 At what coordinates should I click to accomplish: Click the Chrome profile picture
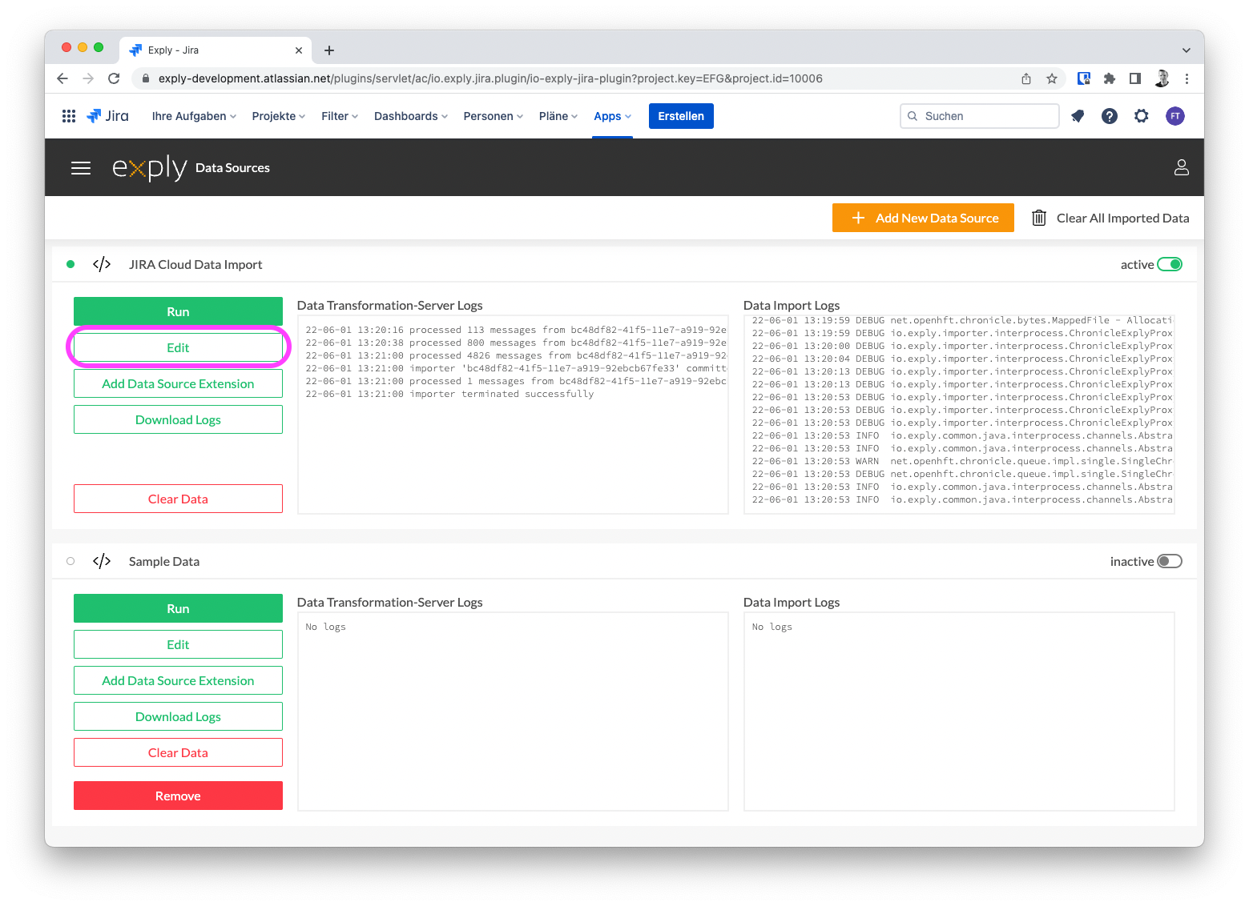[x=1162, y=78]
